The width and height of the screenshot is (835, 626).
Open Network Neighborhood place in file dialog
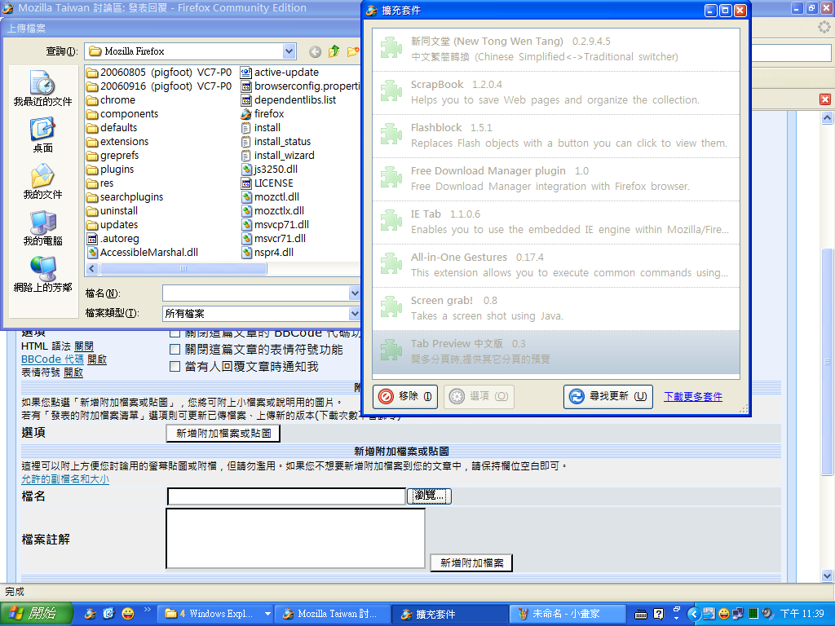point(42,275)
